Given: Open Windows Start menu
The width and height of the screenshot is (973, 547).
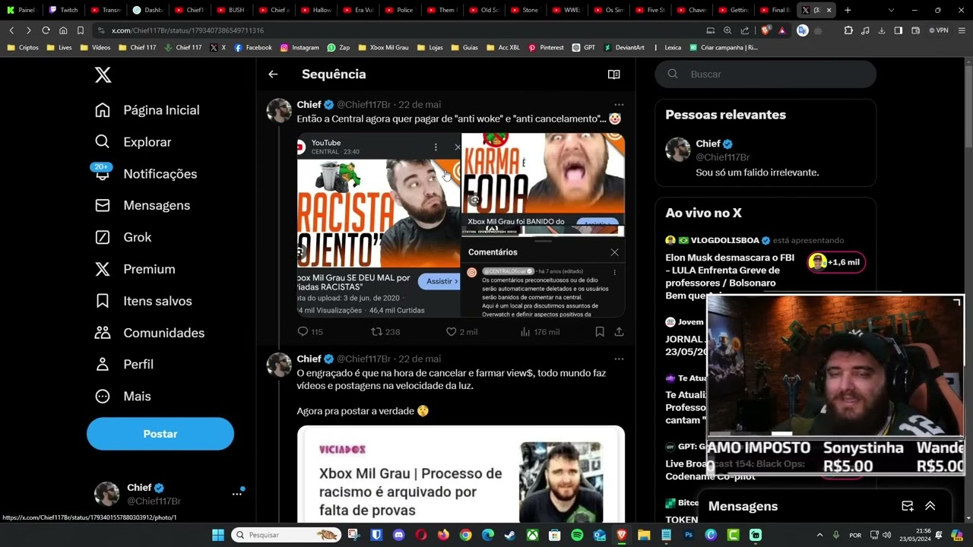Looking at the screenshot, I should click(x=218, y=535).
